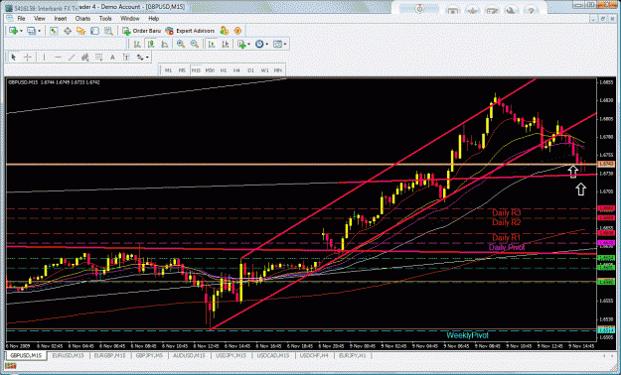Toggle Chart Shift icon
621x375 pixels.
225,45
